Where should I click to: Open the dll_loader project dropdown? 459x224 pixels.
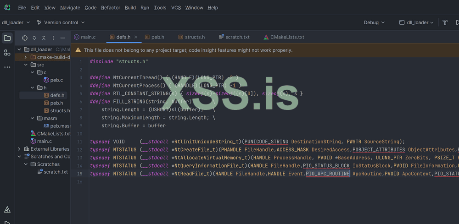tap(16, 22)
